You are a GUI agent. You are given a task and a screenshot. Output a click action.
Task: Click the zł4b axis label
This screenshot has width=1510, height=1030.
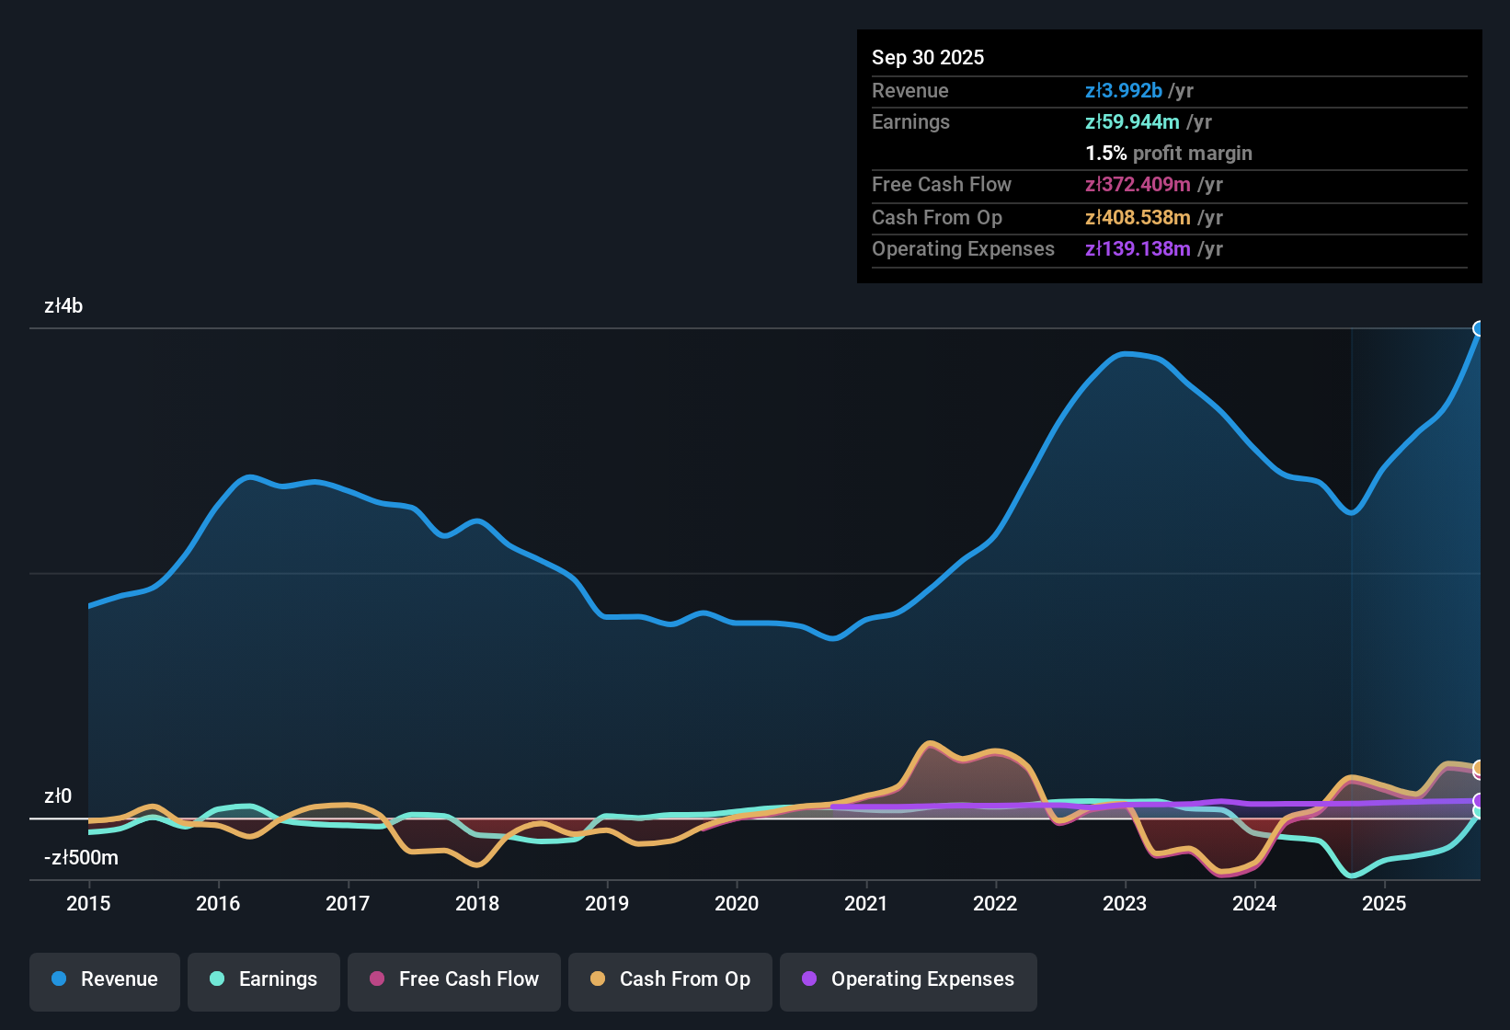click(x=63, y=305)
